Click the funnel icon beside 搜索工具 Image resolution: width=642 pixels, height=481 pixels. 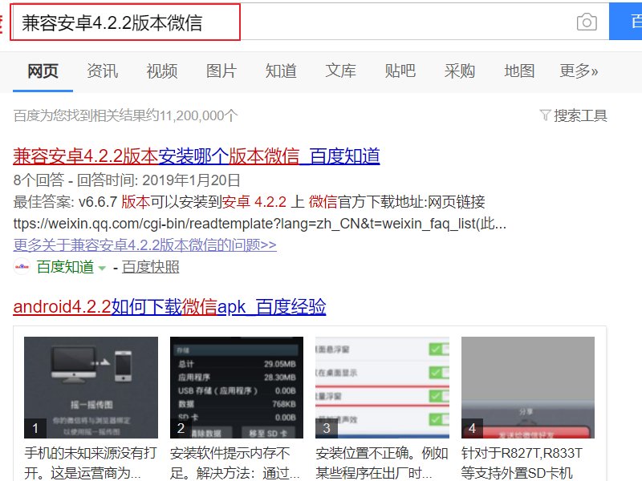pos(547,115)
